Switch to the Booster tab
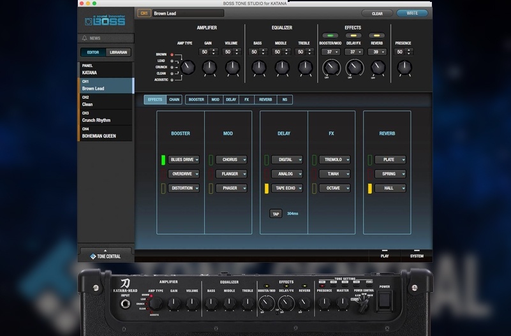The height and width of the screenshot is (336, 511). coord(196,99)
